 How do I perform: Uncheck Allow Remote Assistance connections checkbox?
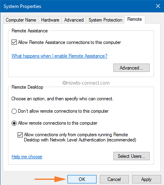(14, 42)
